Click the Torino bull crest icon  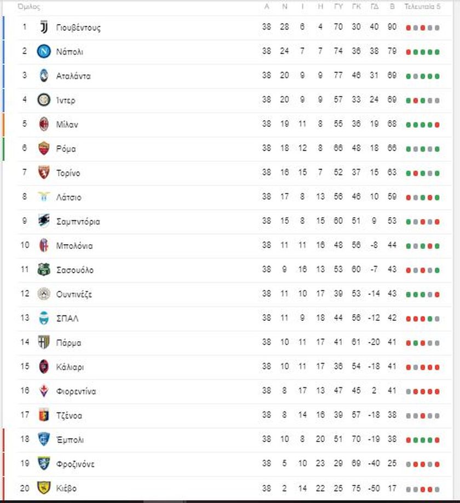(x=44, y=173)
